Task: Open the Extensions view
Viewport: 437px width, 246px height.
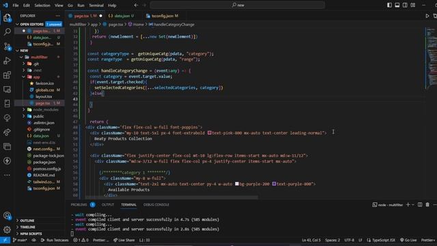Action: click(x=7, y=75)
